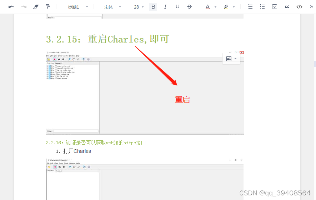Toggle italic formatting
This screenshot has height=200, width=316.
coord(165,7)
